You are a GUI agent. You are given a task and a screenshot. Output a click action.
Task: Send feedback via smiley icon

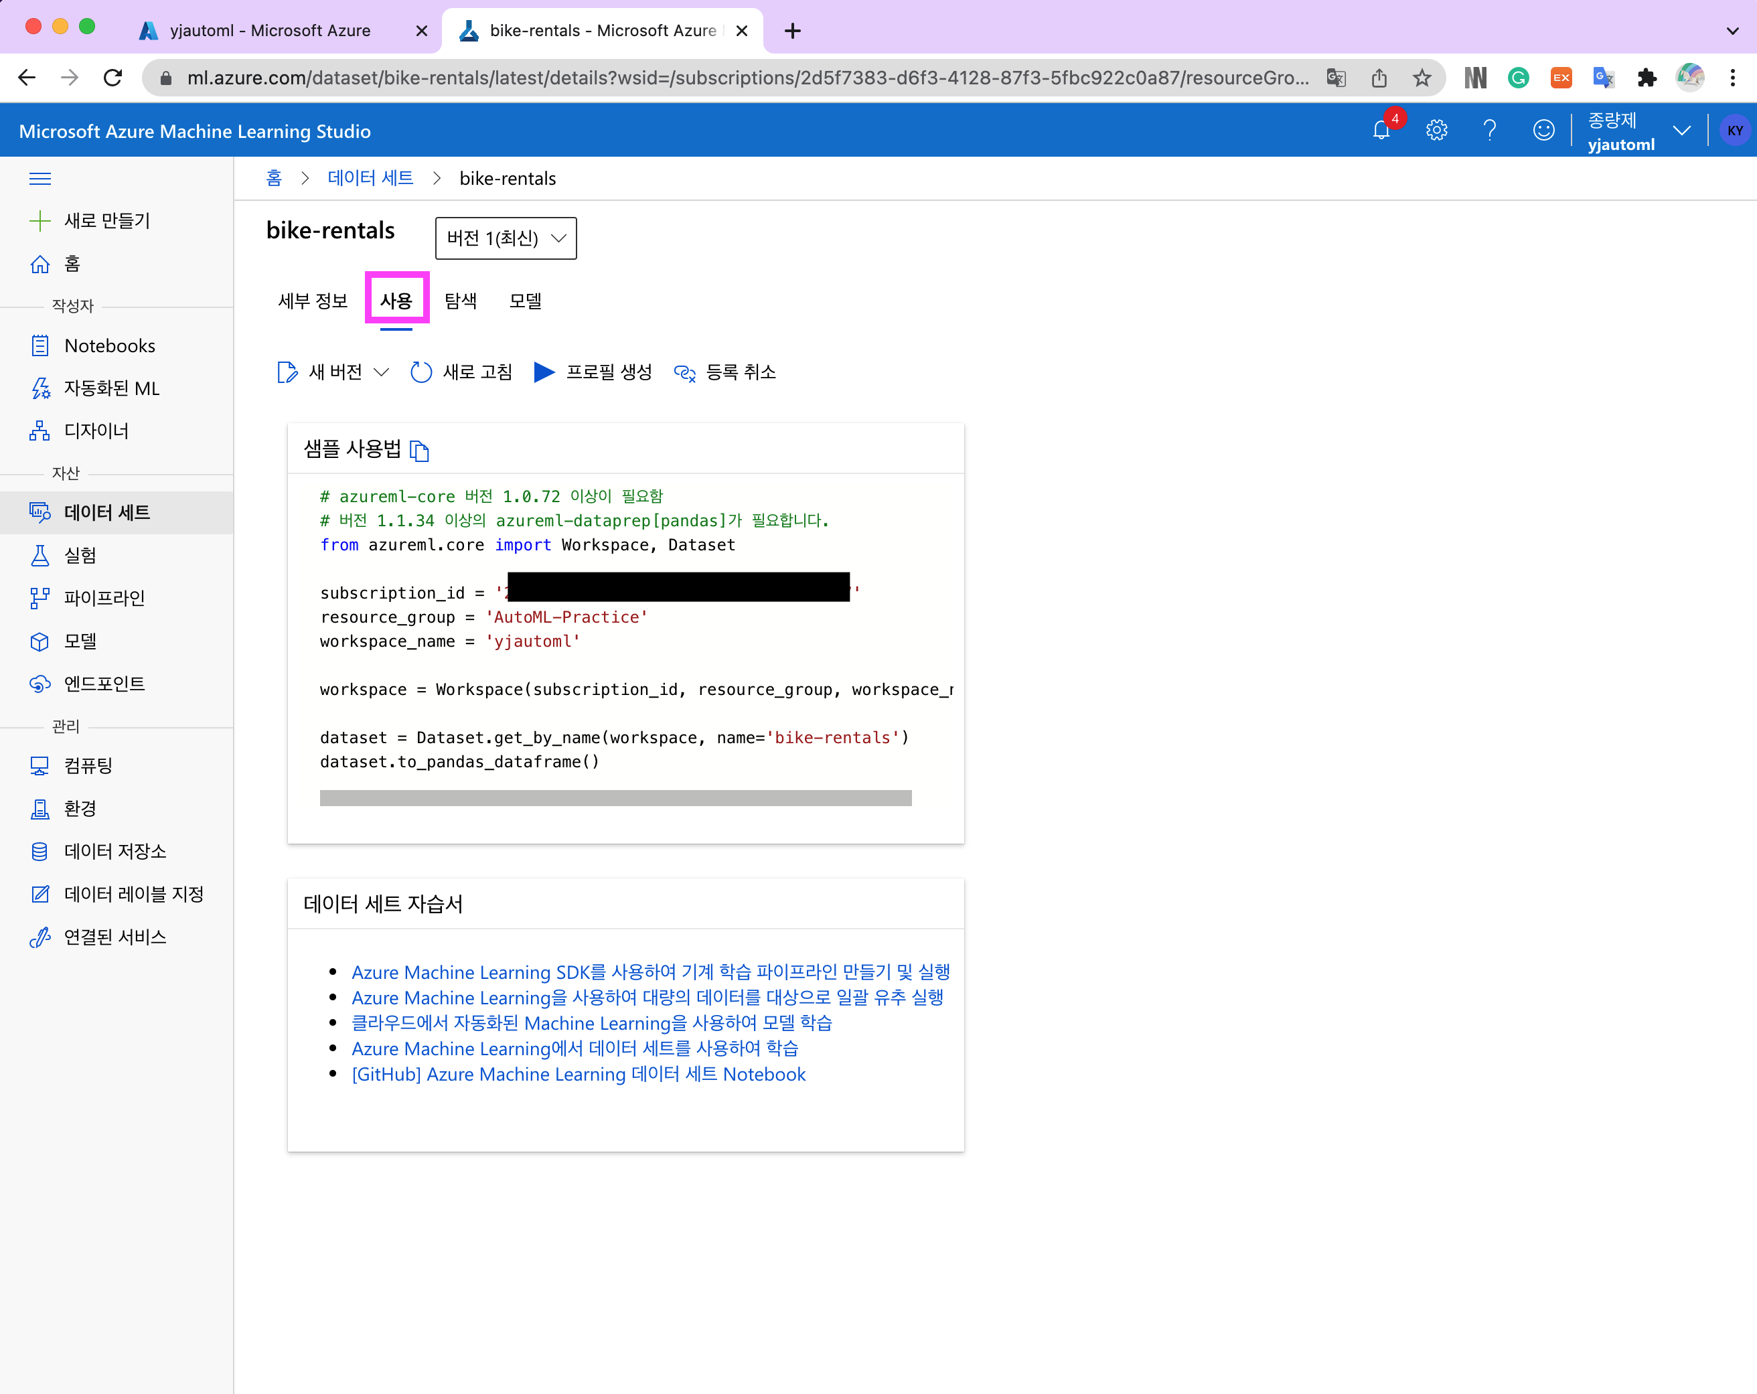1543,131
